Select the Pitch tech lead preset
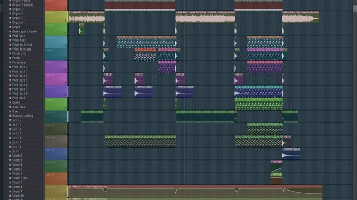This screenshot has height=200, width=357. (22, 44)
